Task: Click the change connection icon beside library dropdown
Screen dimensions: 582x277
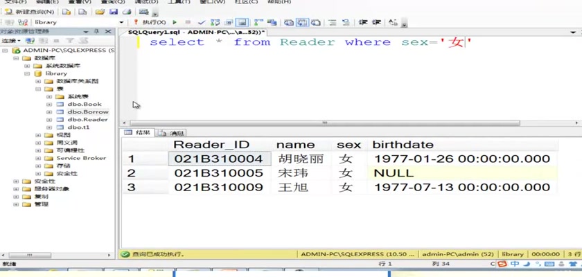Action: coord(23,22)
